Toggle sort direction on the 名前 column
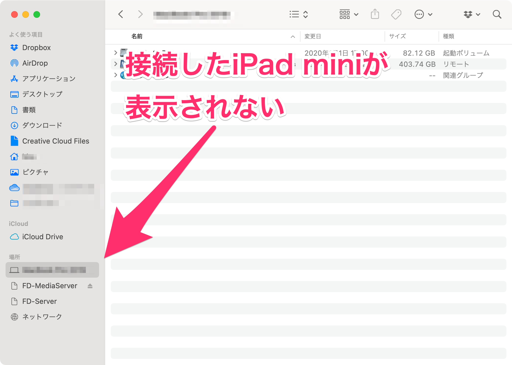The width and height of the screenshot is (512, 365). 292,36
